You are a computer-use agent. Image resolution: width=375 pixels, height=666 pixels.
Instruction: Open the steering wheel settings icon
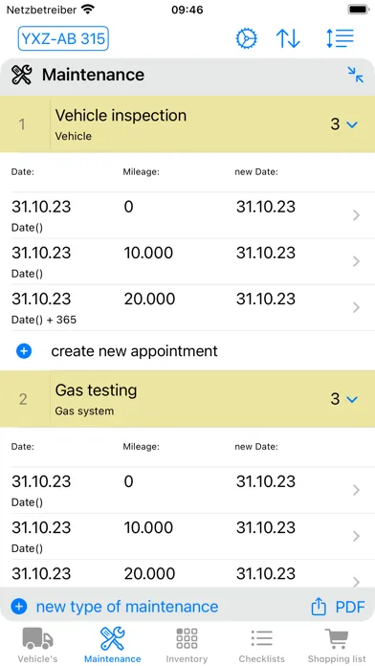[x=247, y=38]
